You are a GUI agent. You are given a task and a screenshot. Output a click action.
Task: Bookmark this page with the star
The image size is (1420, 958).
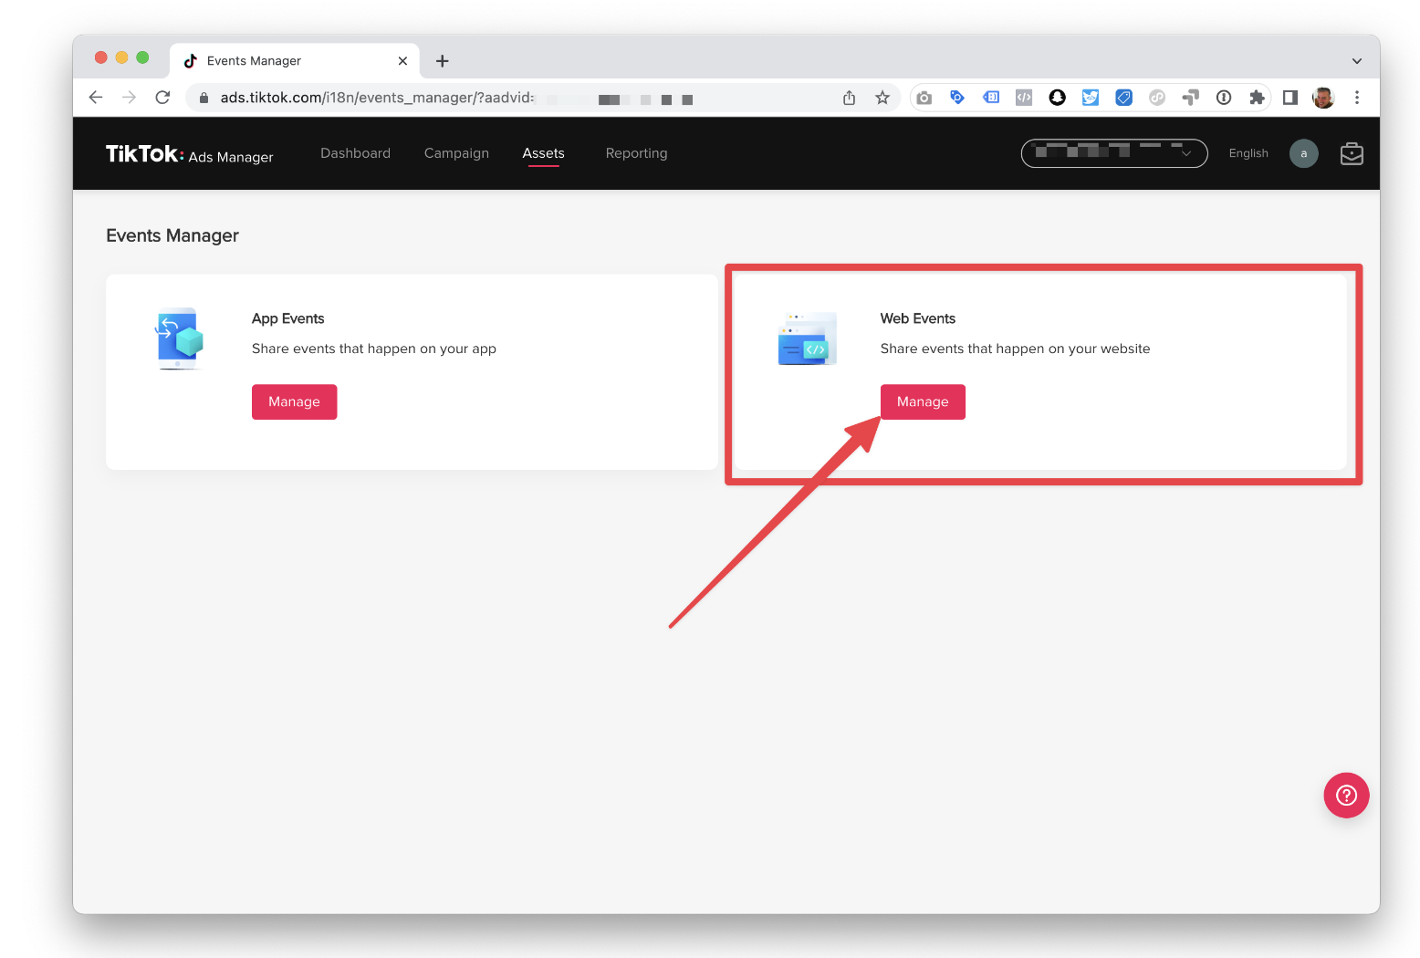click(882, 98)
